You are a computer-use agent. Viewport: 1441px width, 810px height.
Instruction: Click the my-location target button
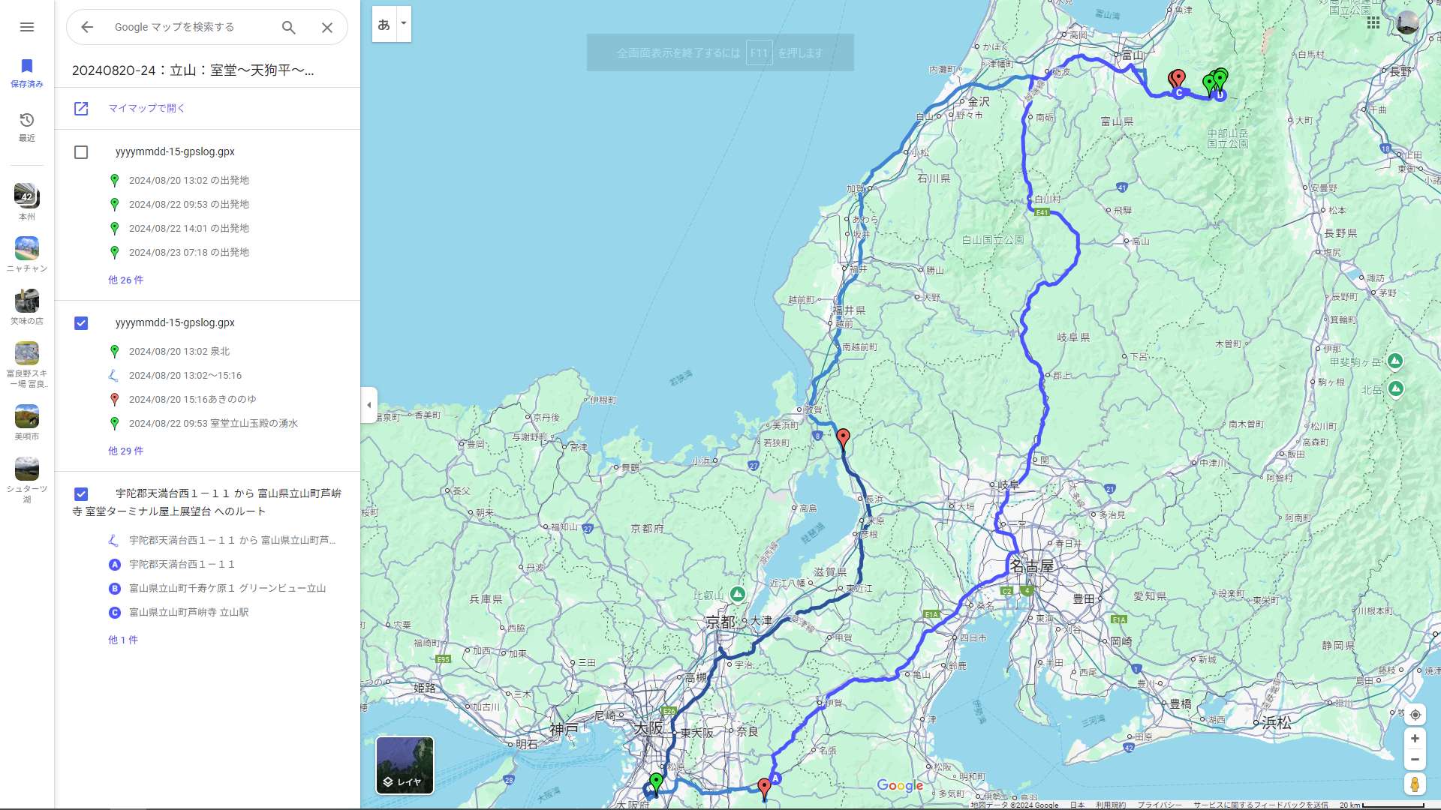point(1415,715)
